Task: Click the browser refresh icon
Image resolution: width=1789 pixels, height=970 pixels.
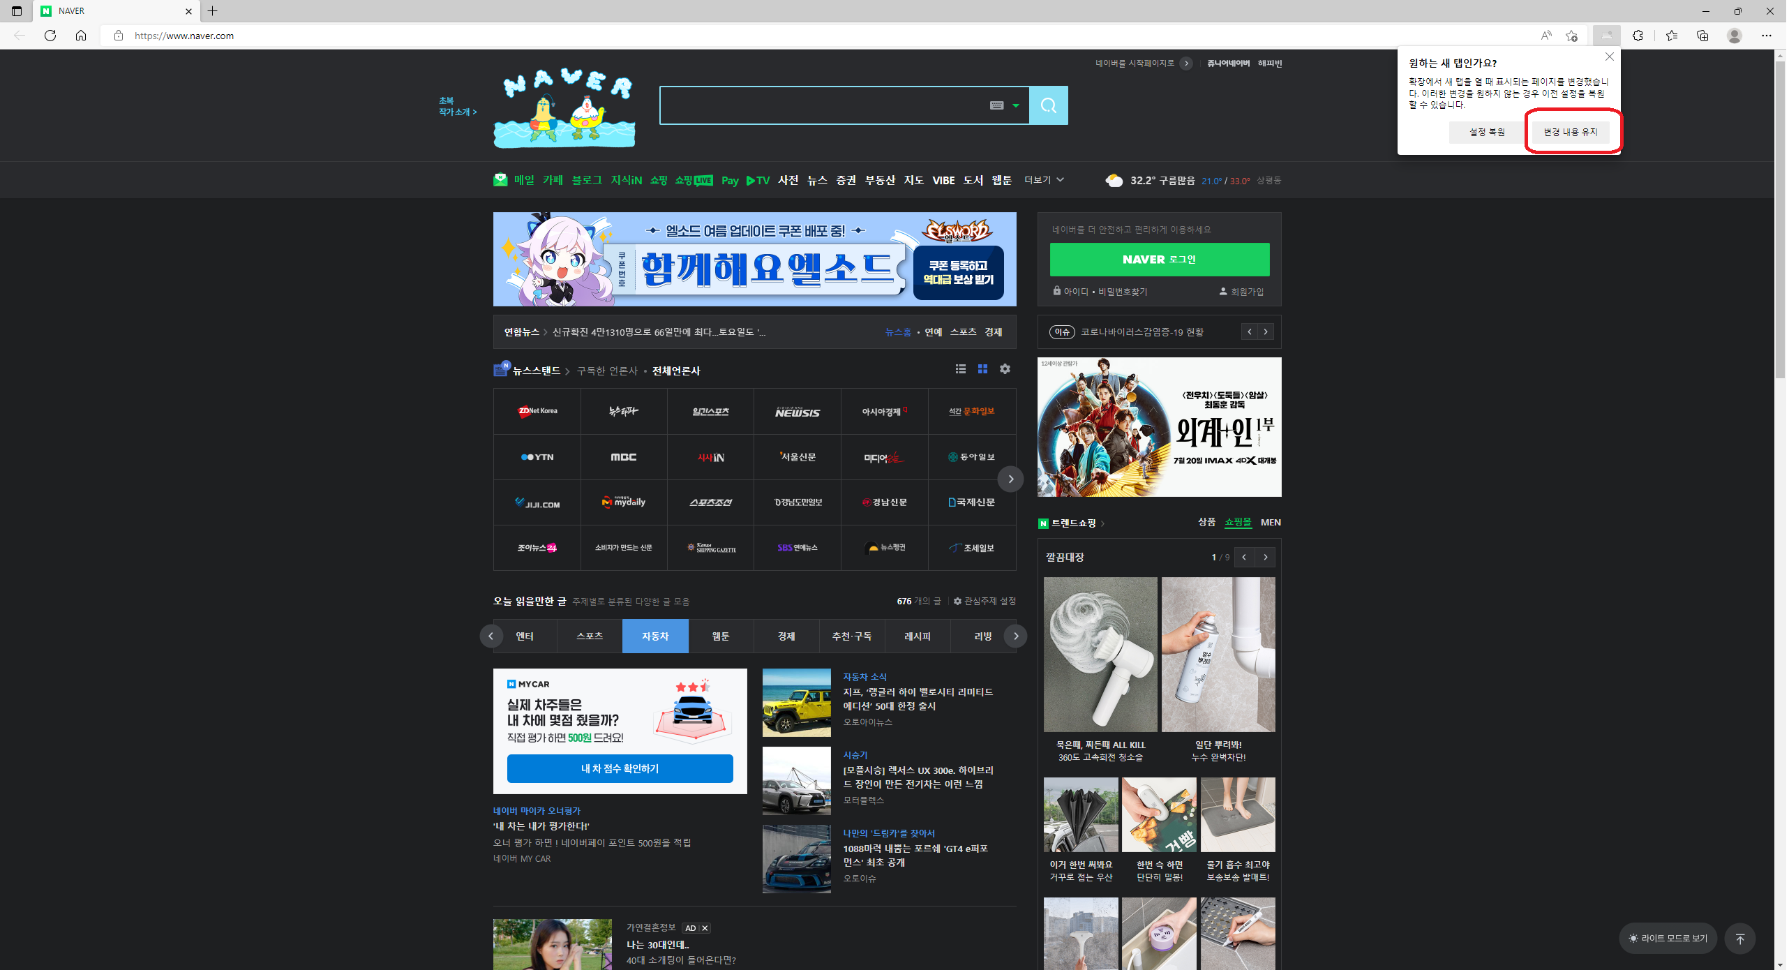Action: pyautogui.click(x=50, y=36)
